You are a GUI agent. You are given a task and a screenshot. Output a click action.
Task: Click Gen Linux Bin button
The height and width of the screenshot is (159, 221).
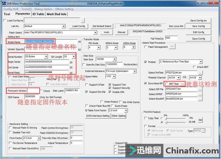(176, 26)
